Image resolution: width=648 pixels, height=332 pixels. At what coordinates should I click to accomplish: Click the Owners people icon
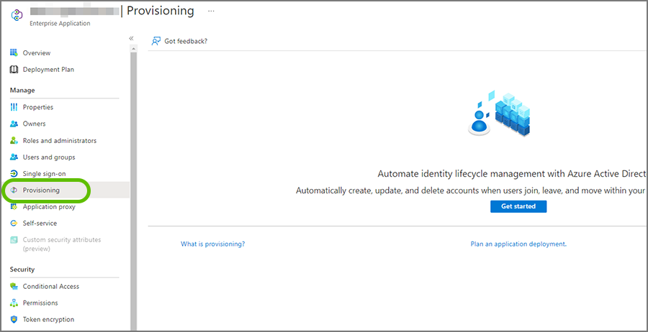[14, 124]
